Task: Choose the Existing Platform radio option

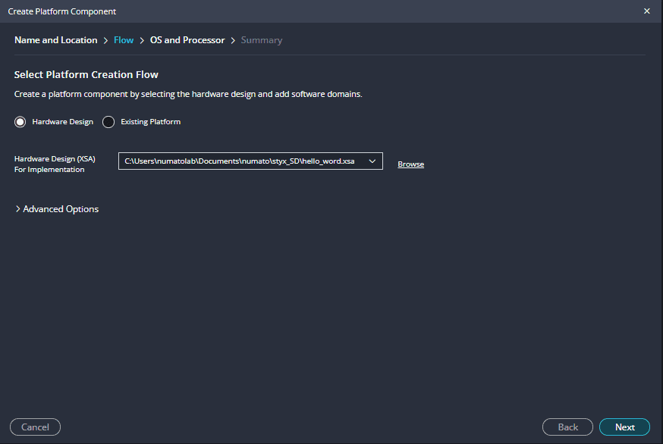Action: [108, 122]
